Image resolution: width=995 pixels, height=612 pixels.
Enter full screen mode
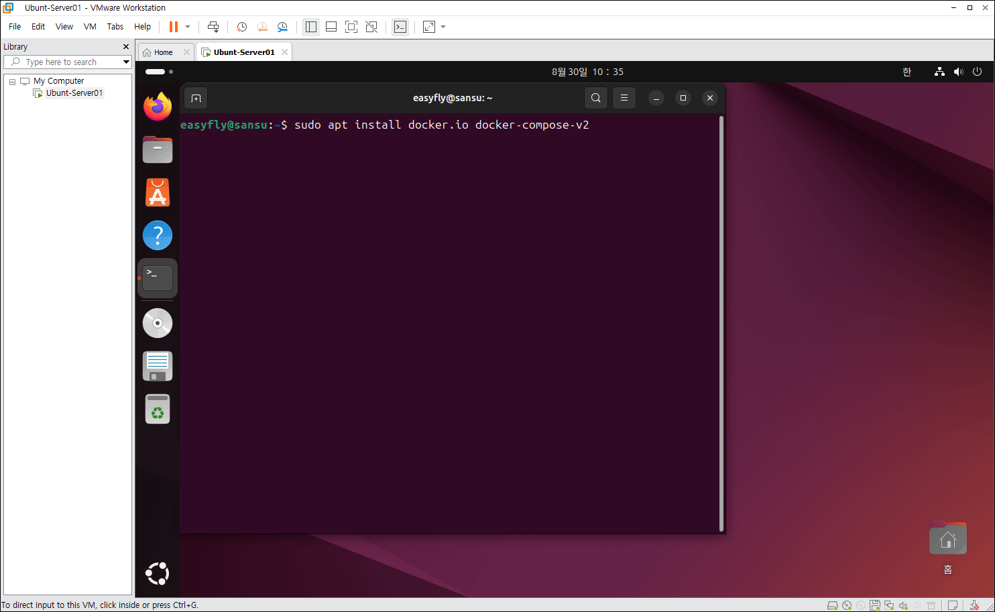(x=351, y=27)
